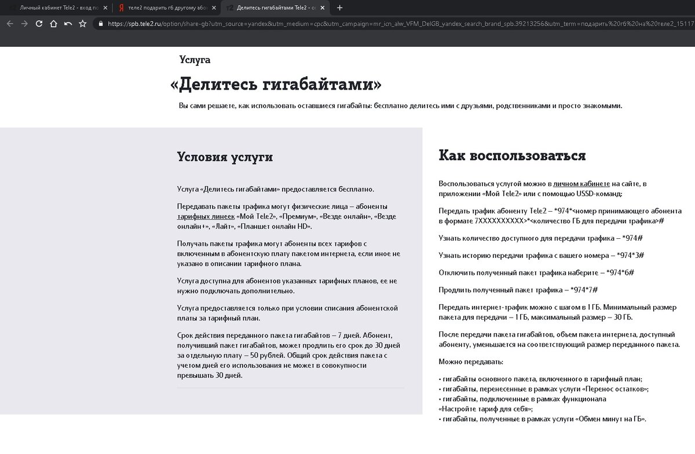Click 'Срок действия переданного пакета' paragraph
The image size is (695, 454).
pyautogui.click(x=288, y=355)
